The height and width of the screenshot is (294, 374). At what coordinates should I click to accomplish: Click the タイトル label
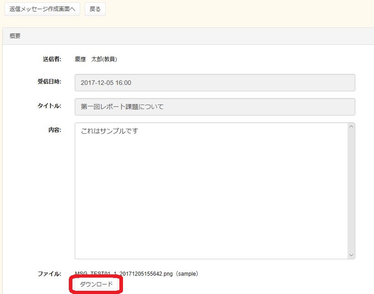tap(49, 106)
